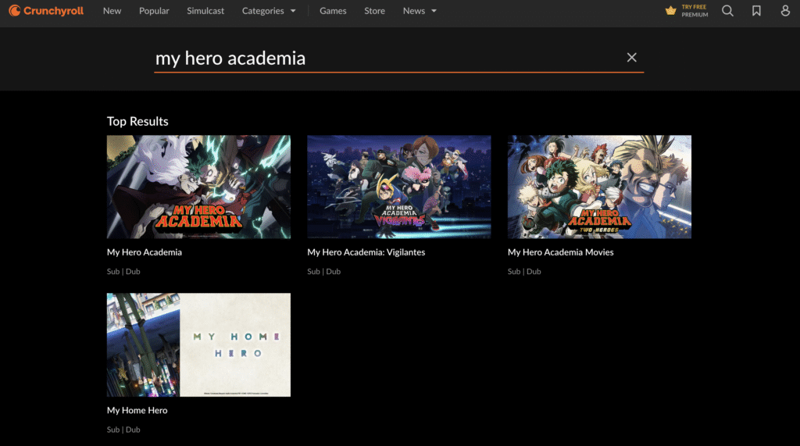The width and height of the screenshot is (800, 446).
Task: Go to the New menu item
Action: click(x=112, y=11)
